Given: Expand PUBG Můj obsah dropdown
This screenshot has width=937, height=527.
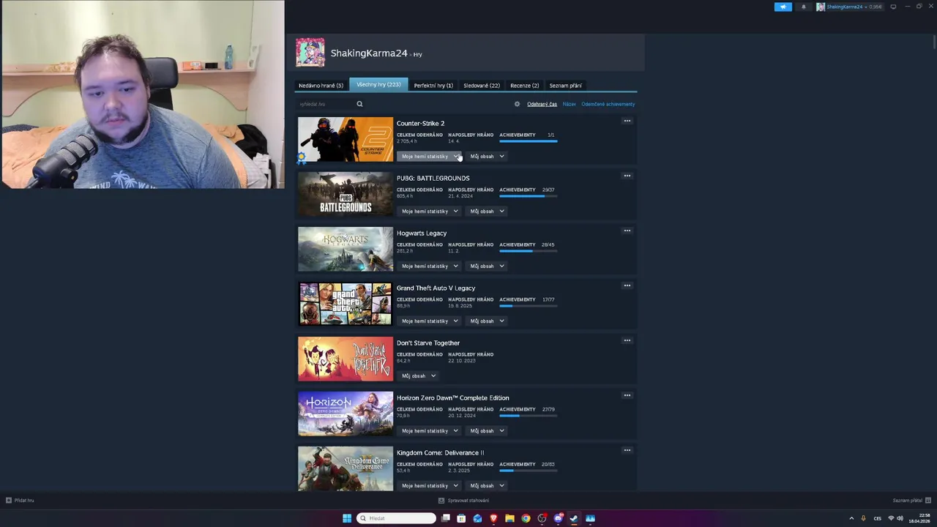Looking at the screenshot, I should point(487,211).
